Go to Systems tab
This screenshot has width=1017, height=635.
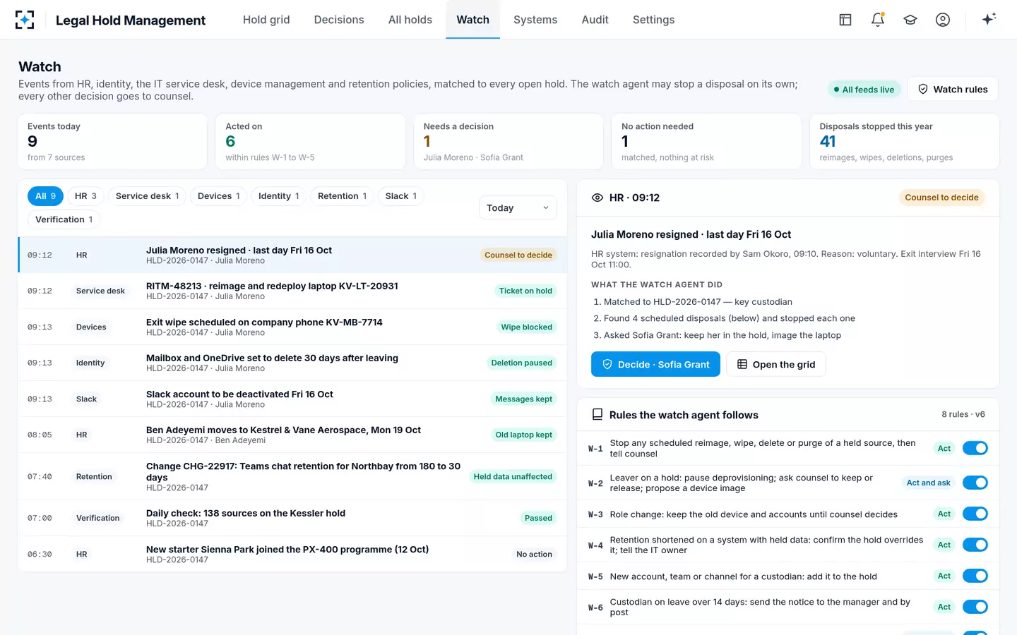point(535,20)
